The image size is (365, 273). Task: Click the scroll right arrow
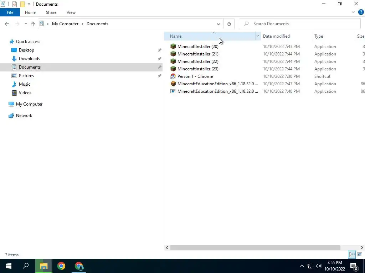point(362,248)
